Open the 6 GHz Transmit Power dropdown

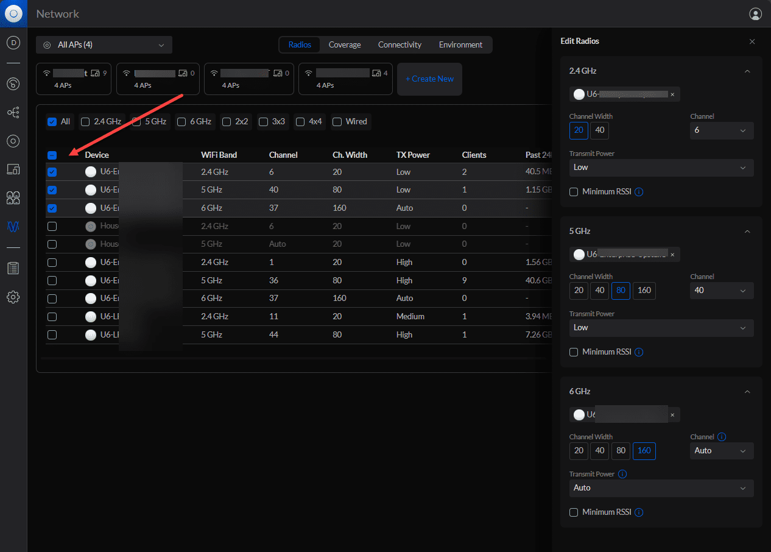[x=661, y=488]
